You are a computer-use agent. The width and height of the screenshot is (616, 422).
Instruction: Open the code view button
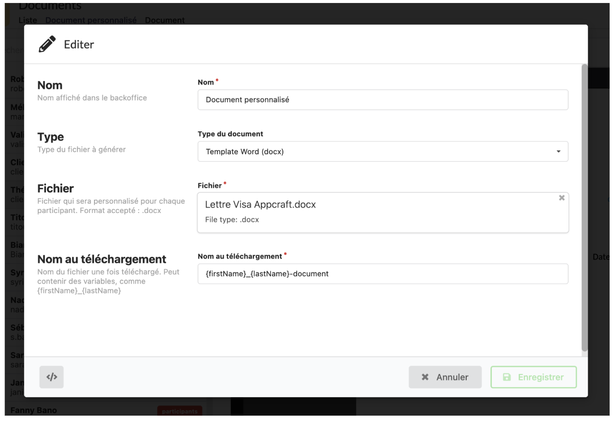[x=51, y=377]
